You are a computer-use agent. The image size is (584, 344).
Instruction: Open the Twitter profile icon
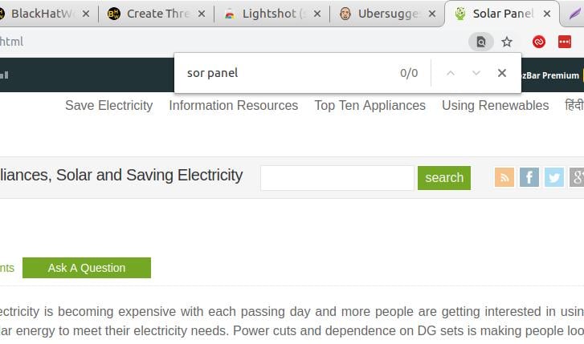pos(554,177)
